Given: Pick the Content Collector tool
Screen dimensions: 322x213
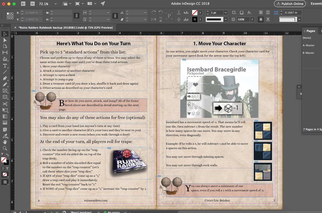Looking at the screenshot, I should coord(5,59).
